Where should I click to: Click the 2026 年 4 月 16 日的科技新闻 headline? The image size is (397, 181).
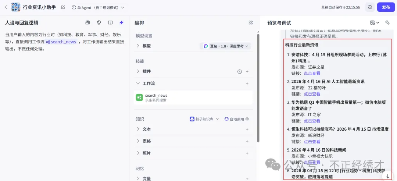point(319,150)
